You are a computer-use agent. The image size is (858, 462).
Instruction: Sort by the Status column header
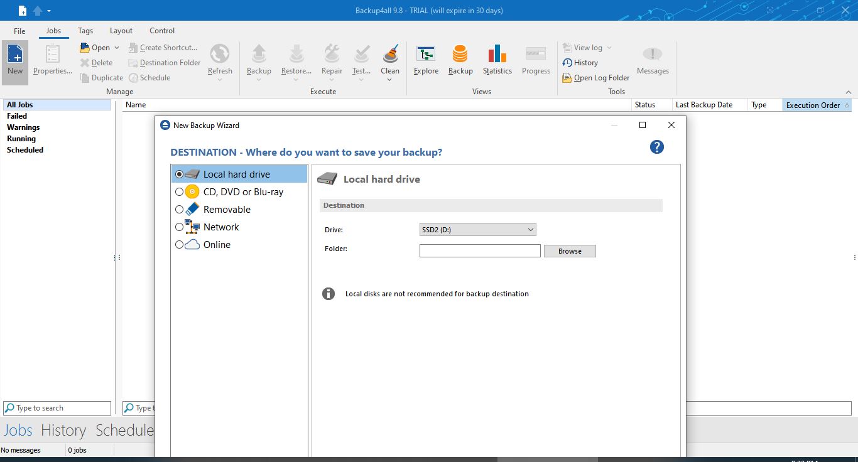[x=651, y=105]
